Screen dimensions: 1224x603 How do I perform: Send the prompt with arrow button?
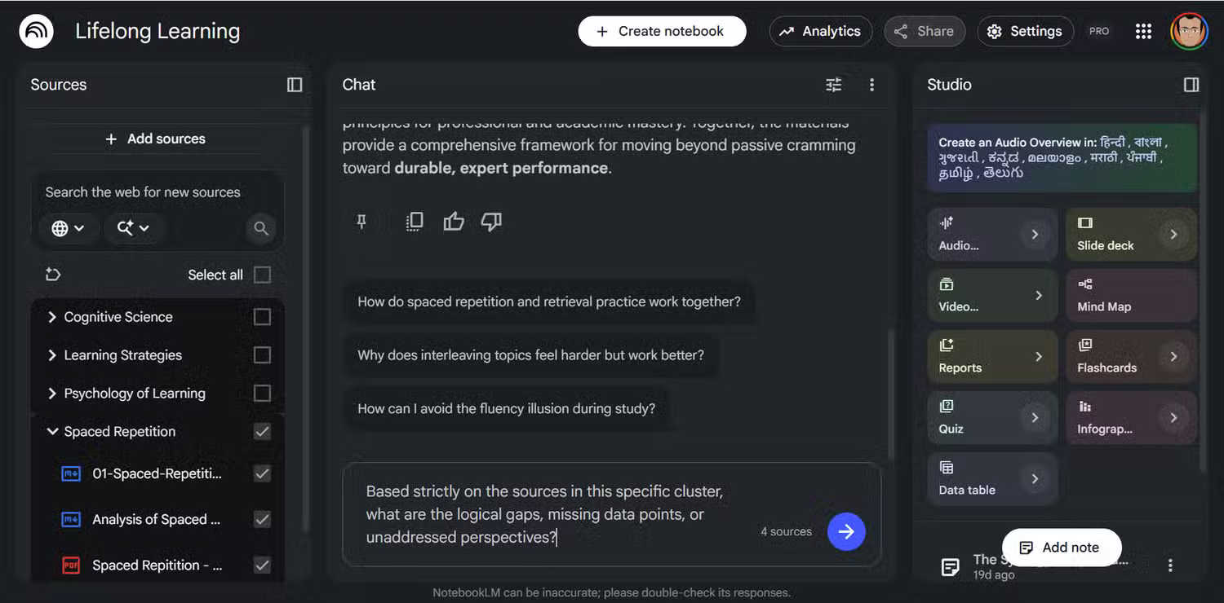click(x=846, y=531)
